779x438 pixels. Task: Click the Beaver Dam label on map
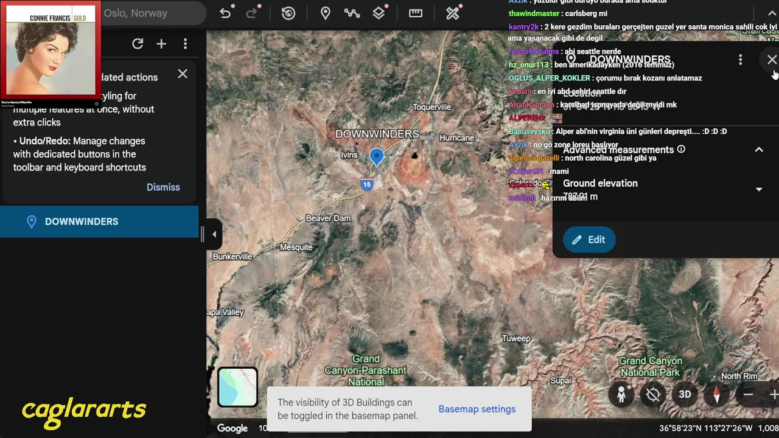[328, 218]
